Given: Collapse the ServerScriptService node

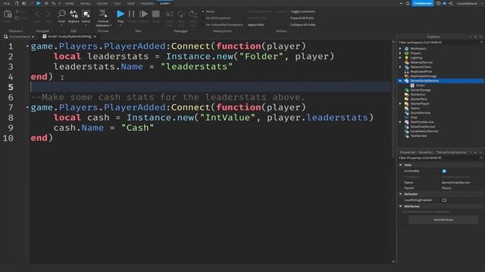Looking at the screenshot, I should point(400,81).
